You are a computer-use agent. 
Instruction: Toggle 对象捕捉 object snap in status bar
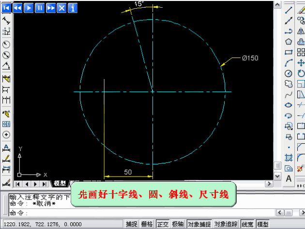(199, 224)
